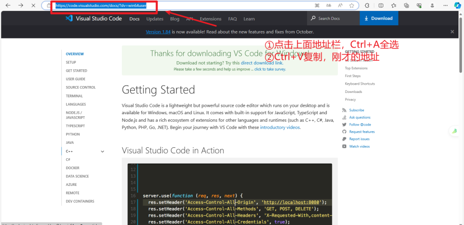The image size is (464, 225).
Task: Select DATA SCIENCE in the left sidebar
Action: coord(77,176)
